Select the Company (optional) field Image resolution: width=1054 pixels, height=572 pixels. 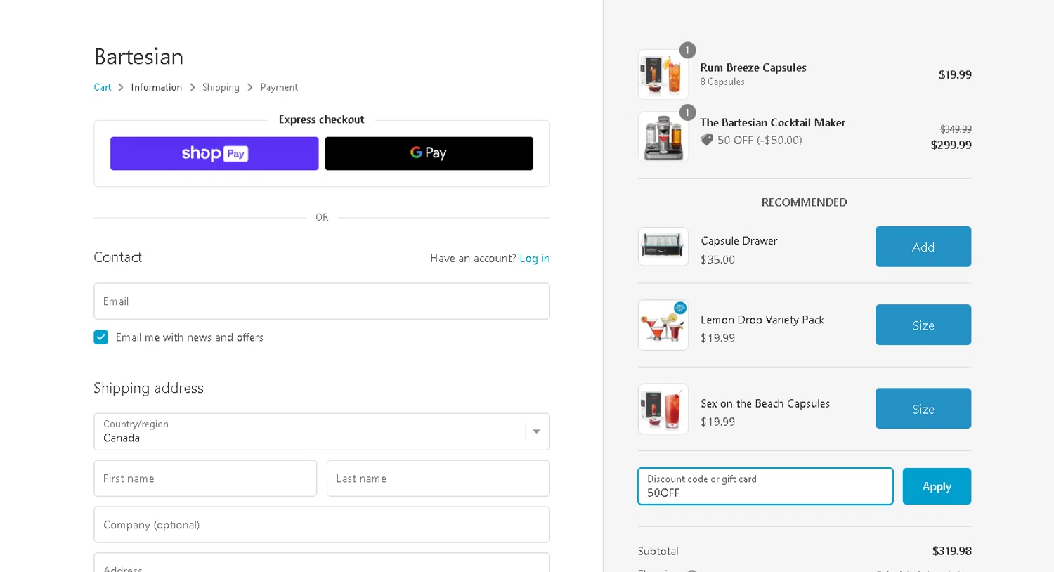[322, 525]
